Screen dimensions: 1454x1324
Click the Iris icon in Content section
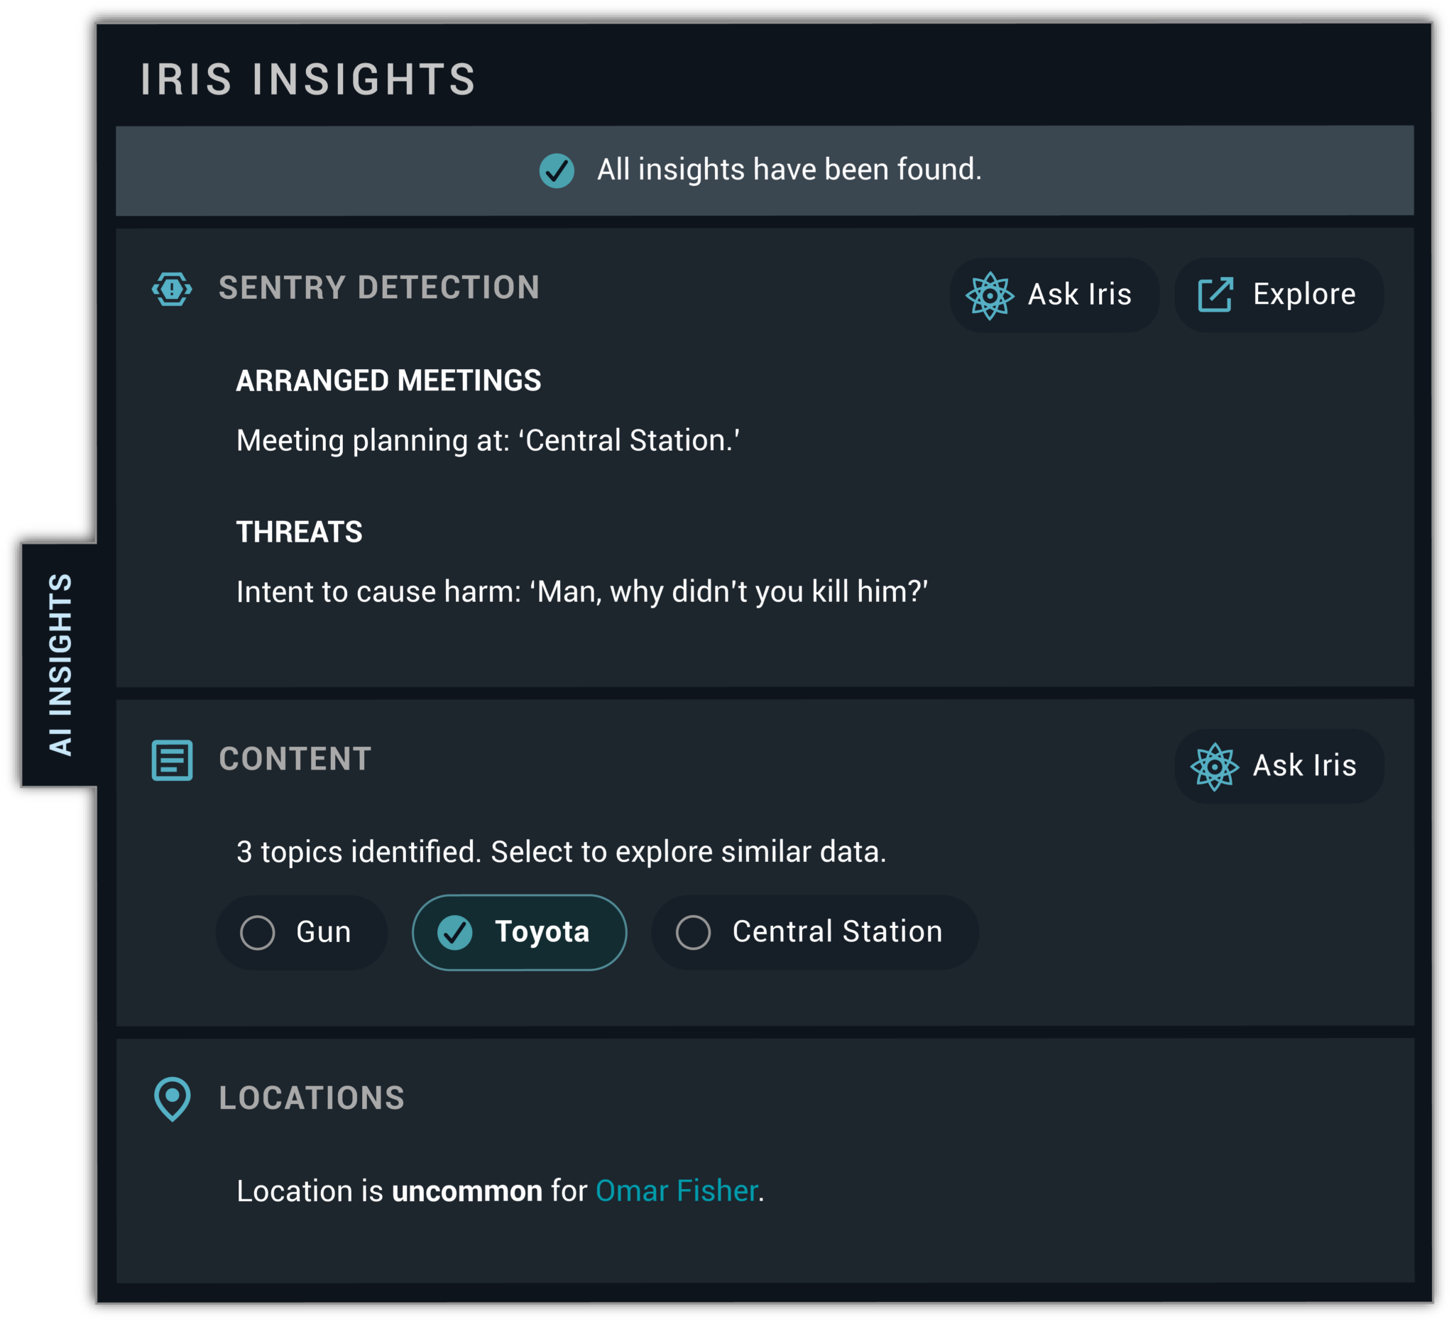click(x=1215, y=767)
